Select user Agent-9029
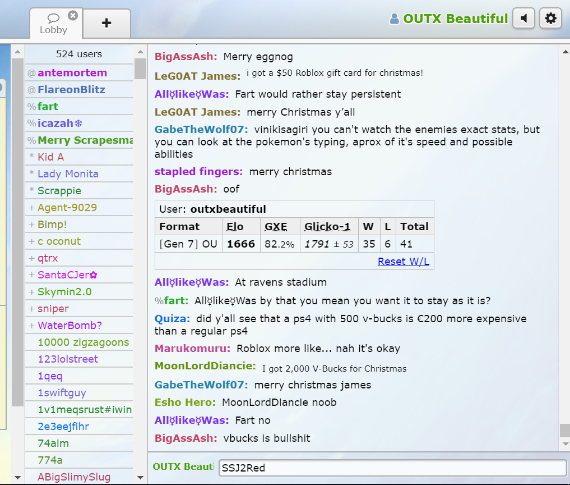 (x=79, y=208)
